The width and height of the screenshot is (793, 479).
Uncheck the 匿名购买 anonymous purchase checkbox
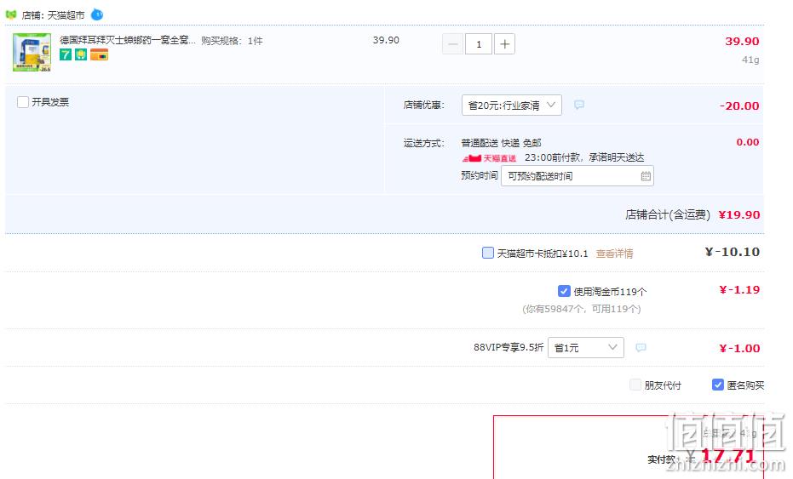pyautogui.click(x=718, y=385)
